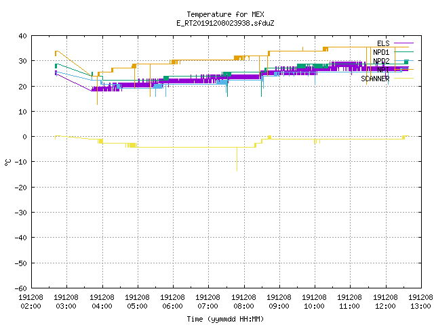Click the green NPD1 downward spike near 08:30

261,85
